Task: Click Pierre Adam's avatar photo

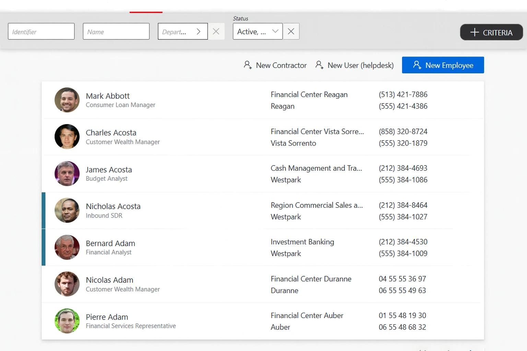Action: tap(67, 321)
